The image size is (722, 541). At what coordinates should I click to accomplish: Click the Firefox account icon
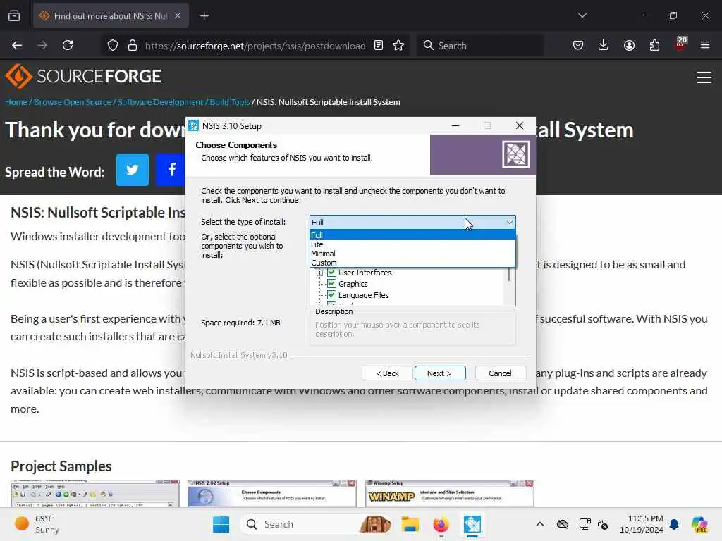[x=629, y=45]
